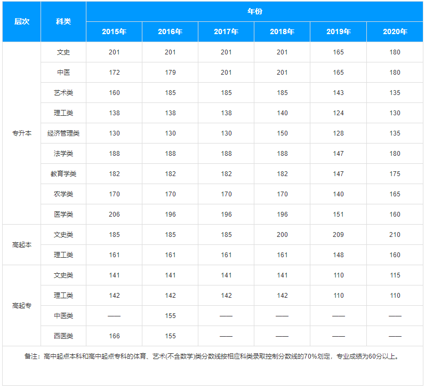This screenshot has height=389, width=425.
Task: Click the 高起专 level cell
Action: coord(21,306)
